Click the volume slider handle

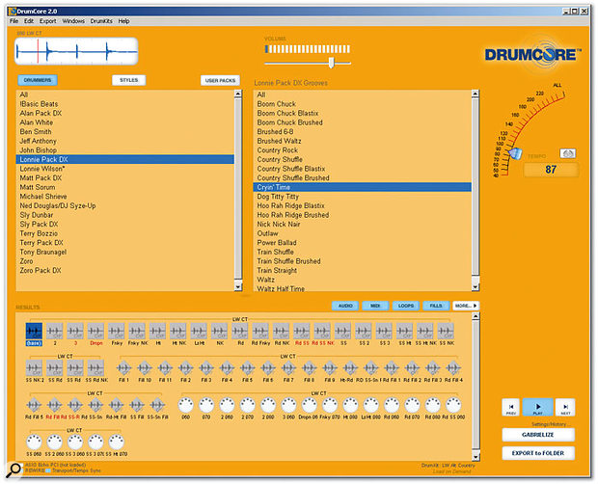point(332,63)
